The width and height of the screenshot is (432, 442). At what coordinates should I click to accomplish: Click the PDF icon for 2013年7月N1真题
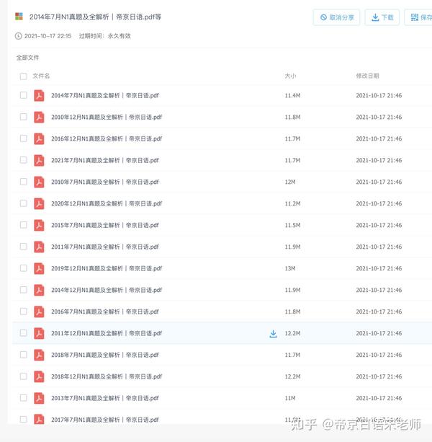point(39,398)
